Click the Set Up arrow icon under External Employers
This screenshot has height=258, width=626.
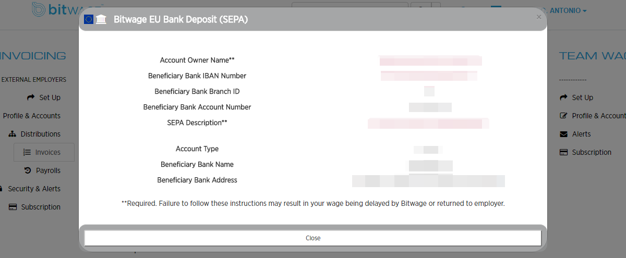[x=31, y=97]
